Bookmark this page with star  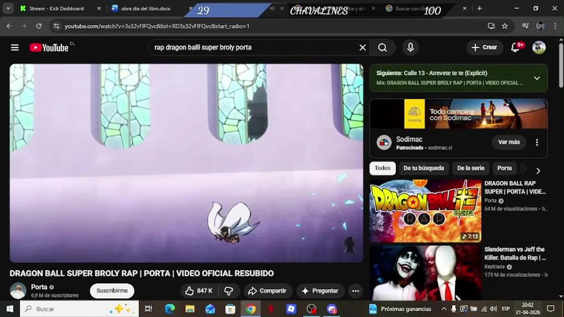pos(505,26)
